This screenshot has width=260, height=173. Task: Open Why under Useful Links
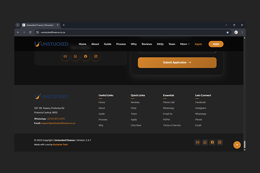(x=101, y=125)
